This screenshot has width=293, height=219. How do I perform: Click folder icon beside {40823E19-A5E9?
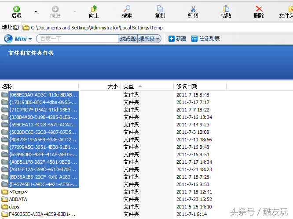tap(5, 140)
